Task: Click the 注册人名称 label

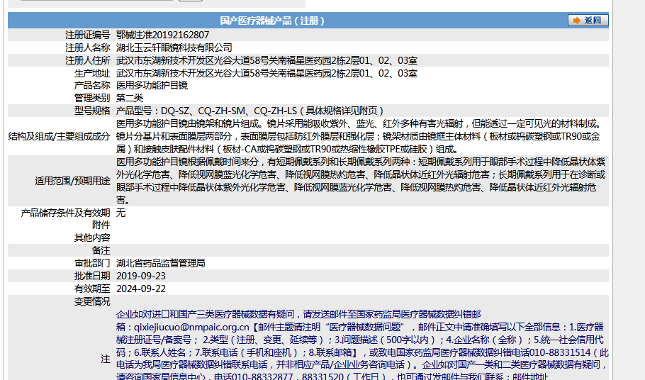Action: point(88,47)
